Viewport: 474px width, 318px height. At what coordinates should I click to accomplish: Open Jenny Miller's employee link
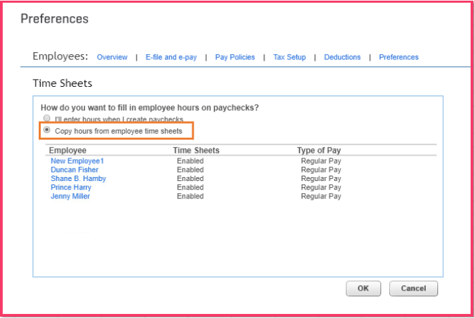70,196
